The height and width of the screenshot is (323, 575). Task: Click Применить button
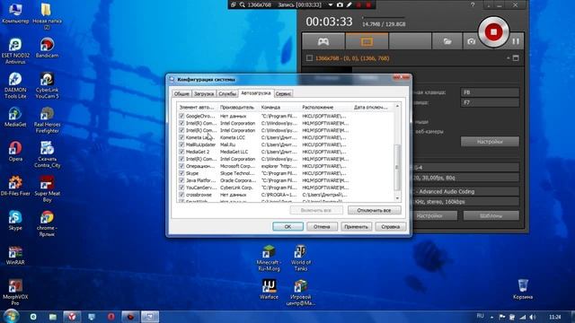tap(356, 227)
